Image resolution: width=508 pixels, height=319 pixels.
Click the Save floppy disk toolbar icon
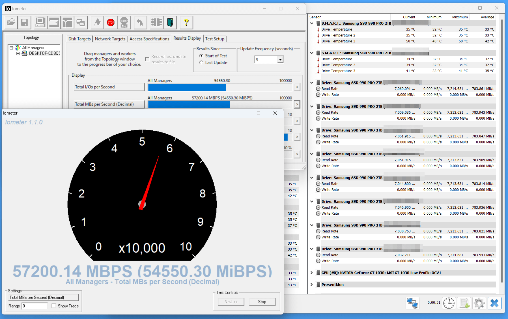[25, 22]
